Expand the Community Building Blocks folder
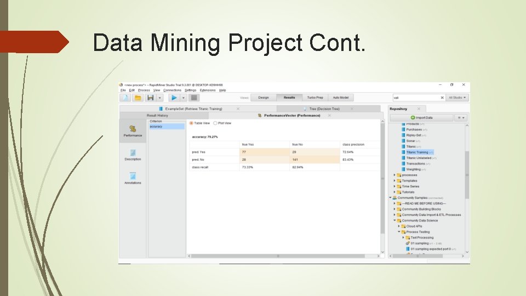This screenshot has height=296, width=526. coord(395,209)
